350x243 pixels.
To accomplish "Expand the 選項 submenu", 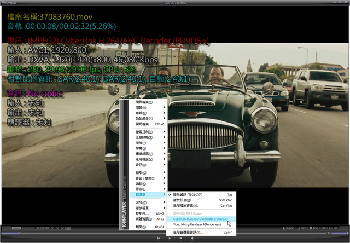I will click(x=148, y=202).
